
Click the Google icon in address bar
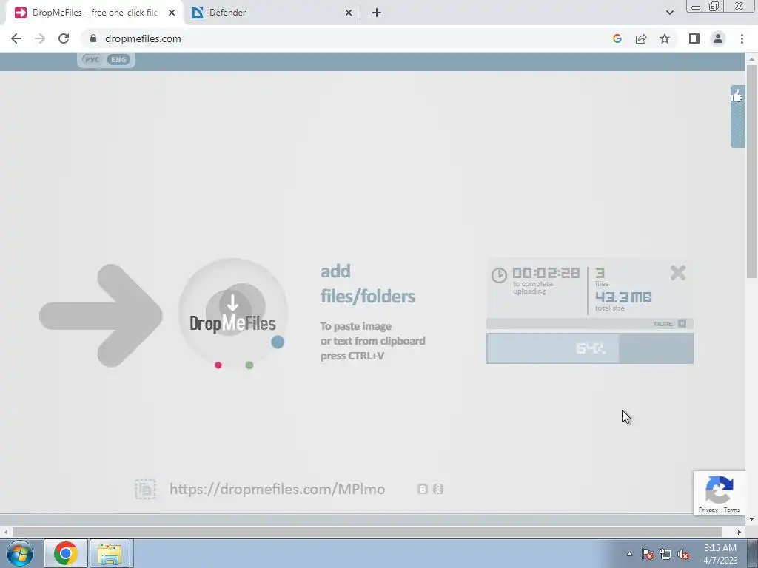tap(617, 38)
